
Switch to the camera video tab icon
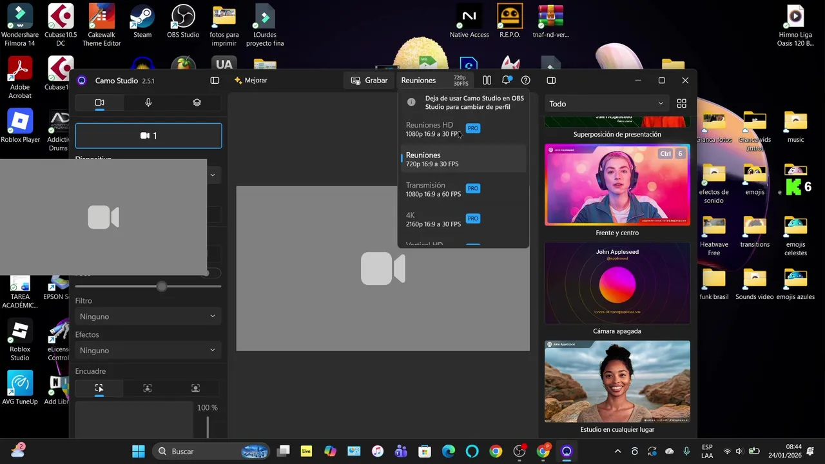[x=99, y=102]
